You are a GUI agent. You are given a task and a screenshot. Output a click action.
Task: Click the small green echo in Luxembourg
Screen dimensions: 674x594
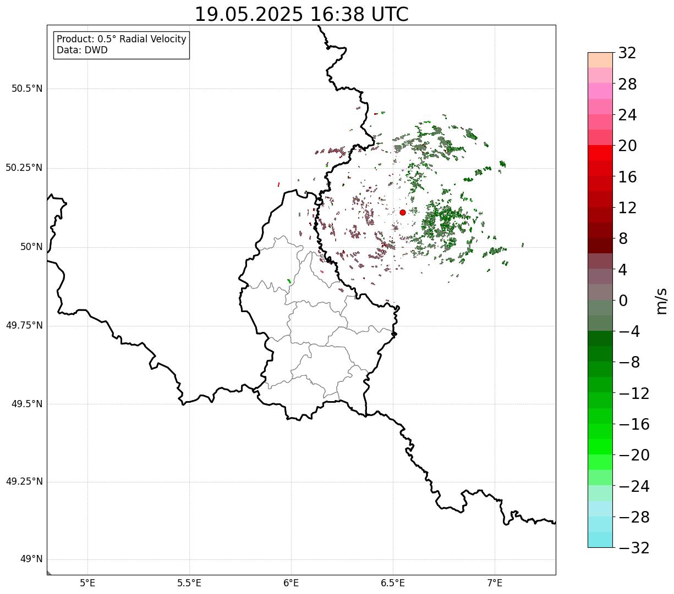click(289, 281)
